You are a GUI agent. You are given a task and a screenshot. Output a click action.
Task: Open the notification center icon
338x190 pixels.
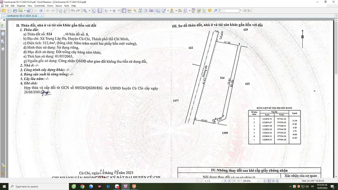333,186
